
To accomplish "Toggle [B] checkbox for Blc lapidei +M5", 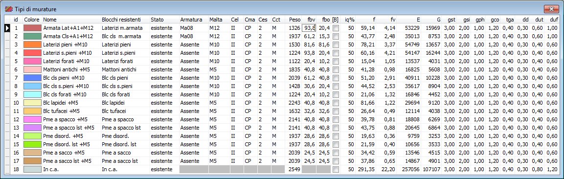I will click(335, 102).
